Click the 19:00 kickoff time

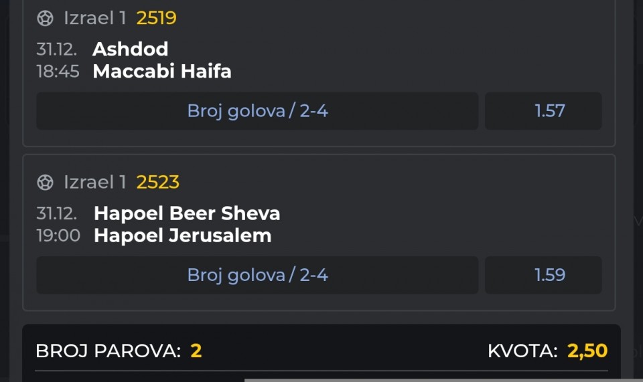coord(58,235)
